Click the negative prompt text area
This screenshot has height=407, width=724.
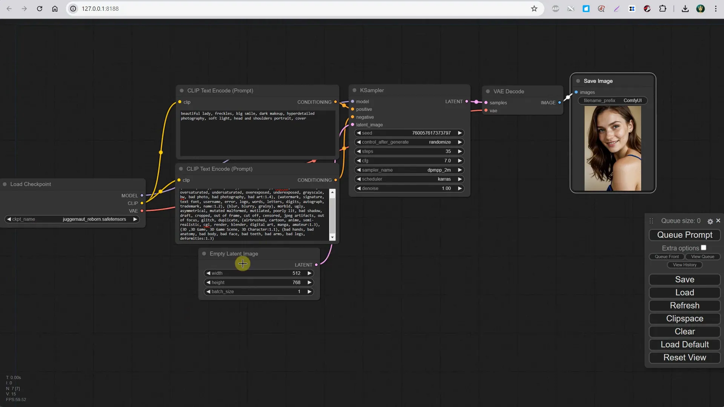254,215
